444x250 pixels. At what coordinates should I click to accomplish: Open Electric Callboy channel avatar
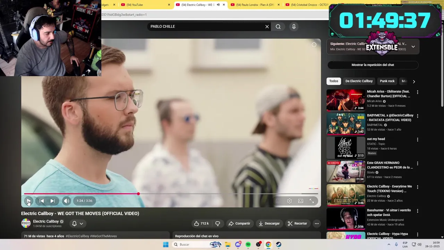pyautogui.click(x=26, y=223)
